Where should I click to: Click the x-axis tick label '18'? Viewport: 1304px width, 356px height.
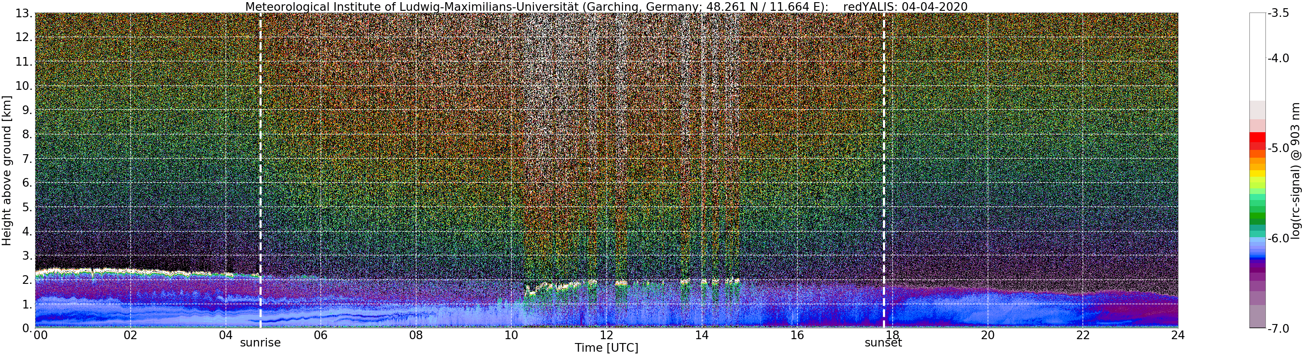[x=892, y=335]
